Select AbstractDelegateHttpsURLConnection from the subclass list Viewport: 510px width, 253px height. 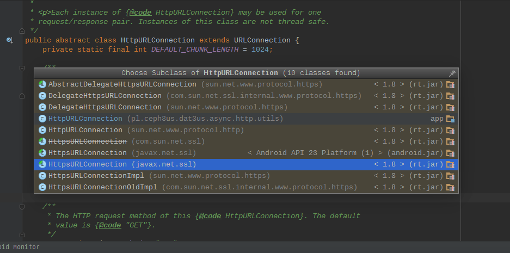pyautogui.click(x=246, y=84)
